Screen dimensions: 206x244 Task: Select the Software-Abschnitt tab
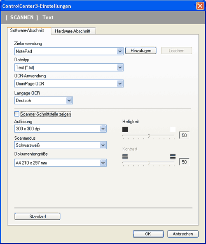(29, 30)
